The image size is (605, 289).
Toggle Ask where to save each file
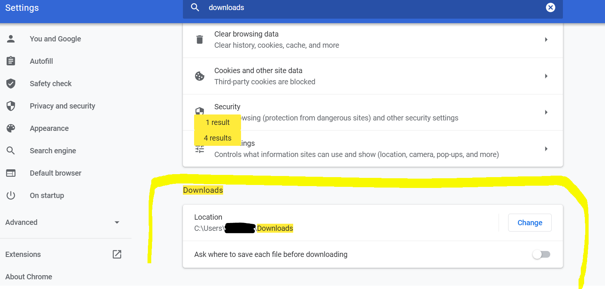click(x=541, y=254)
